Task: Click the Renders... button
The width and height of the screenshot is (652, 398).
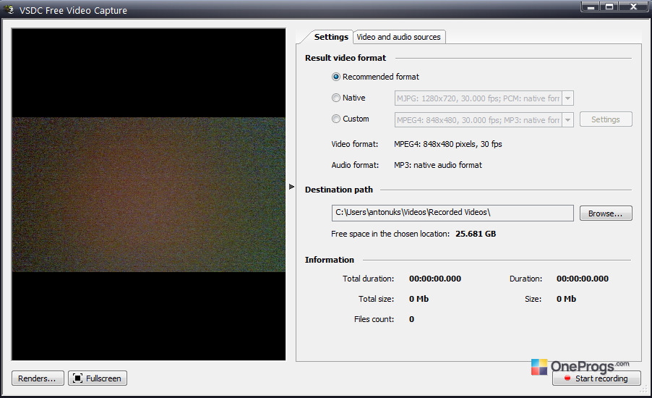Action: pyautogui.click(x=38, y=378)
